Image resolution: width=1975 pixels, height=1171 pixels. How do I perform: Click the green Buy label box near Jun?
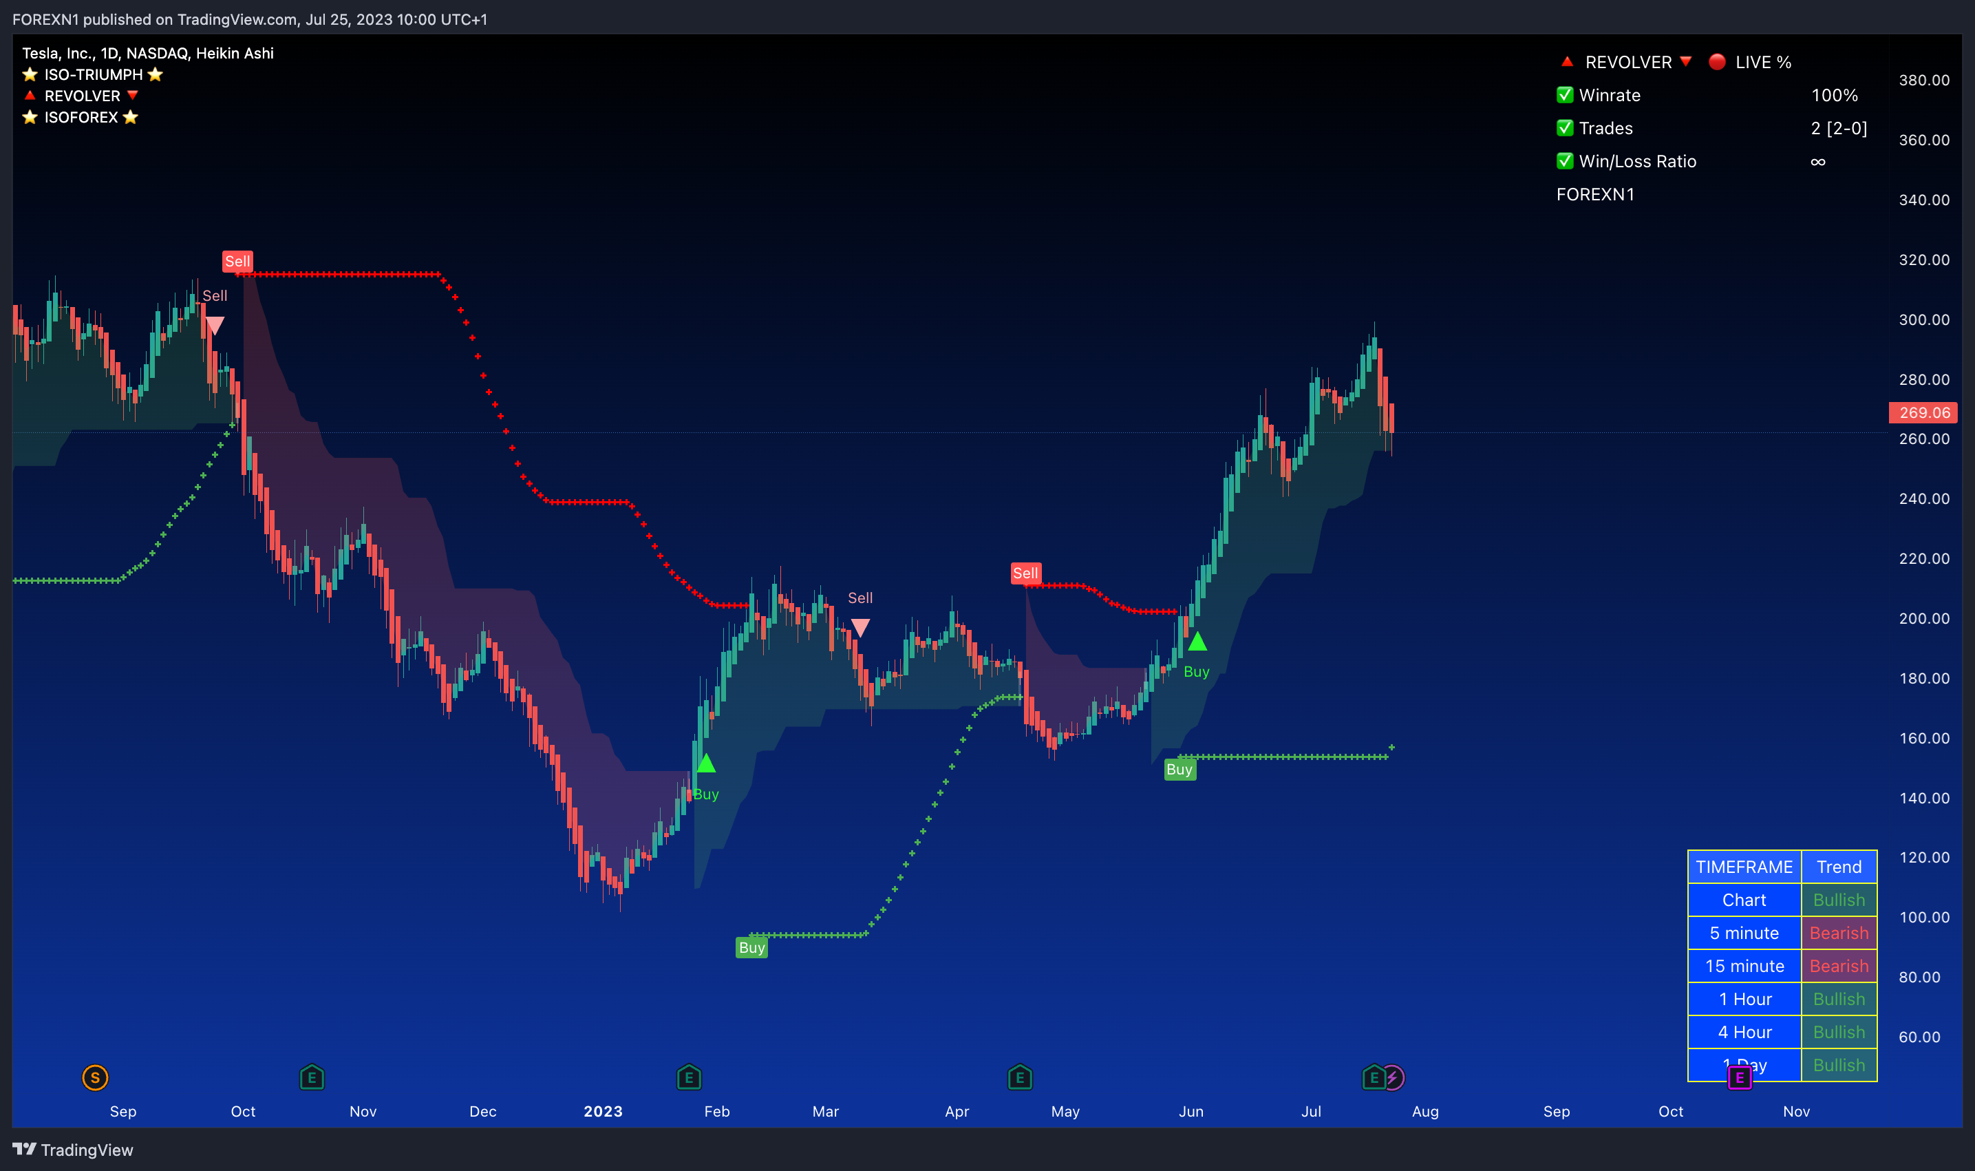pos(1179,770)
